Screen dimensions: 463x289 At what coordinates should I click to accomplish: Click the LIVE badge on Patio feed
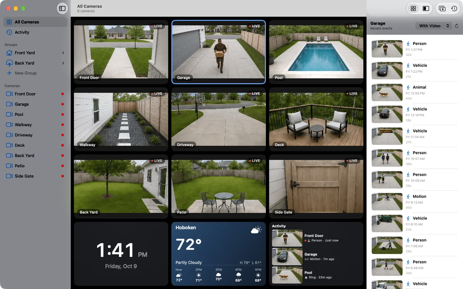255,161
